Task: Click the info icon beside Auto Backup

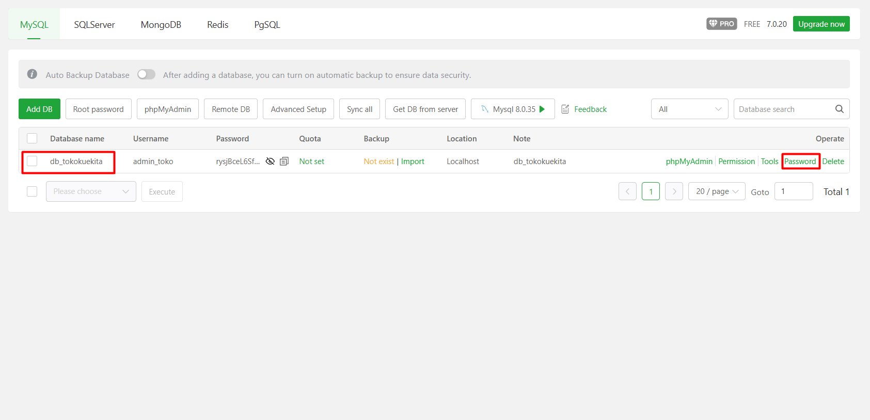Action: coord(32,74)
